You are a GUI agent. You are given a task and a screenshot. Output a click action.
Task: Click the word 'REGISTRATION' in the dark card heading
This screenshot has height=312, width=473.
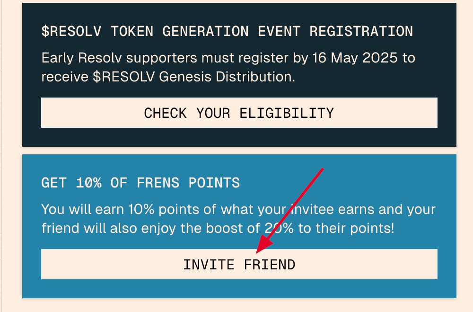pos(361,31)
